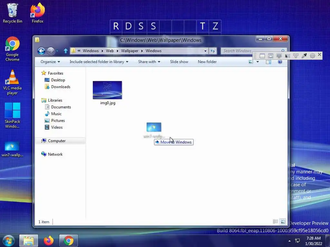Click the final Windows breadcrumb segment

(x=154, y=51)
